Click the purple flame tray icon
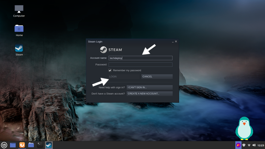265x149 pixels. click(x=238, y=145)
